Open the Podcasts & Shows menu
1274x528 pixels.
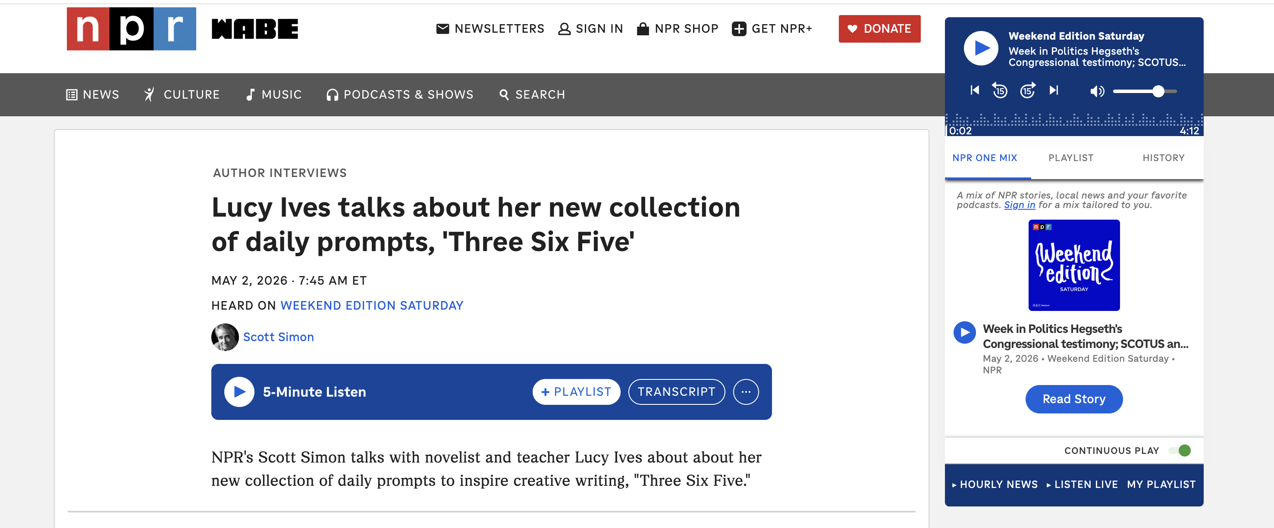tap(400, 94)
